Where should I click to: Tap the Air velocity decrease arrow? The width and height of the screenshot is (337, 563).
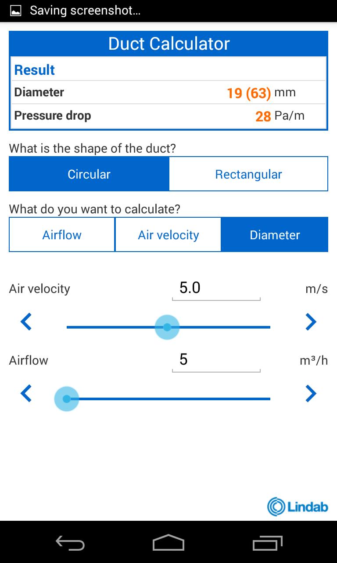26,322
